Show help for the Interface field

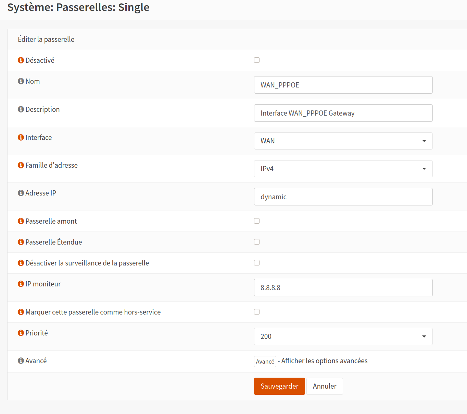click(21, 138)
